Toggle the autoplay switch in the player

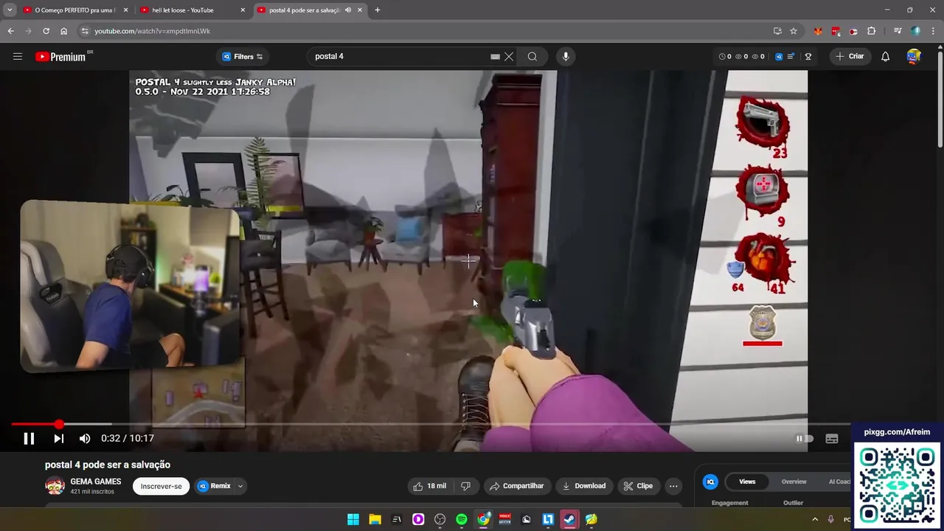coord(804,438)
